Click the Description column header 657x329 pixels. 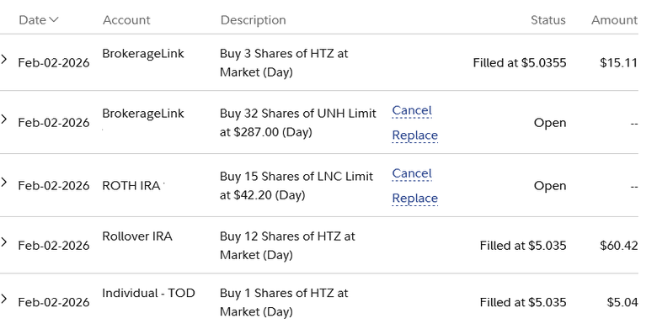pyautogui.click(x=253, y=19)
